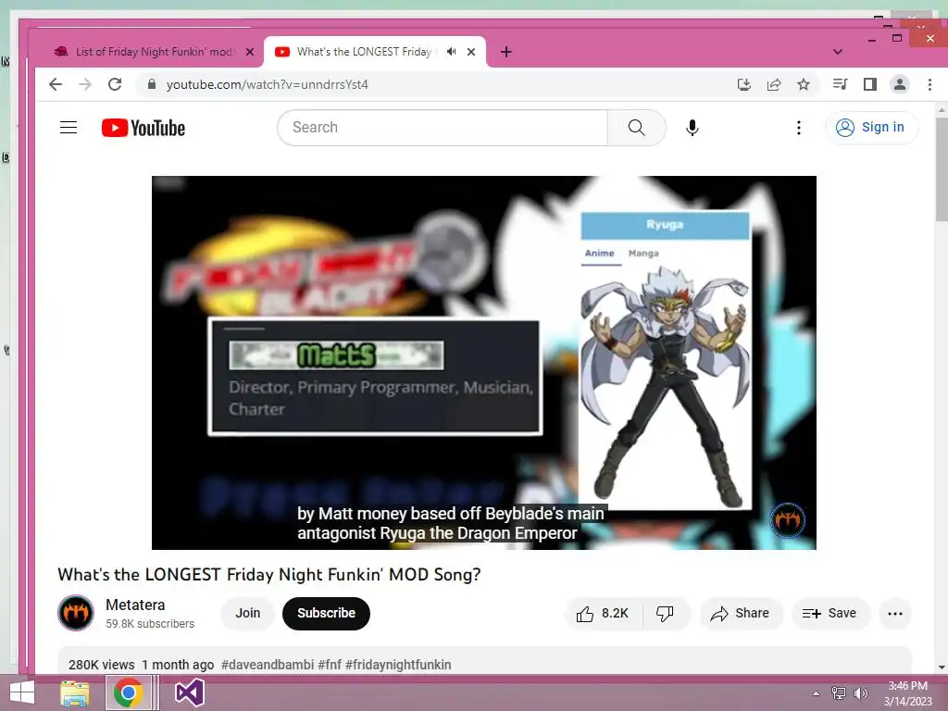
Task: Open a new browser tab
Action: [506, 52]
